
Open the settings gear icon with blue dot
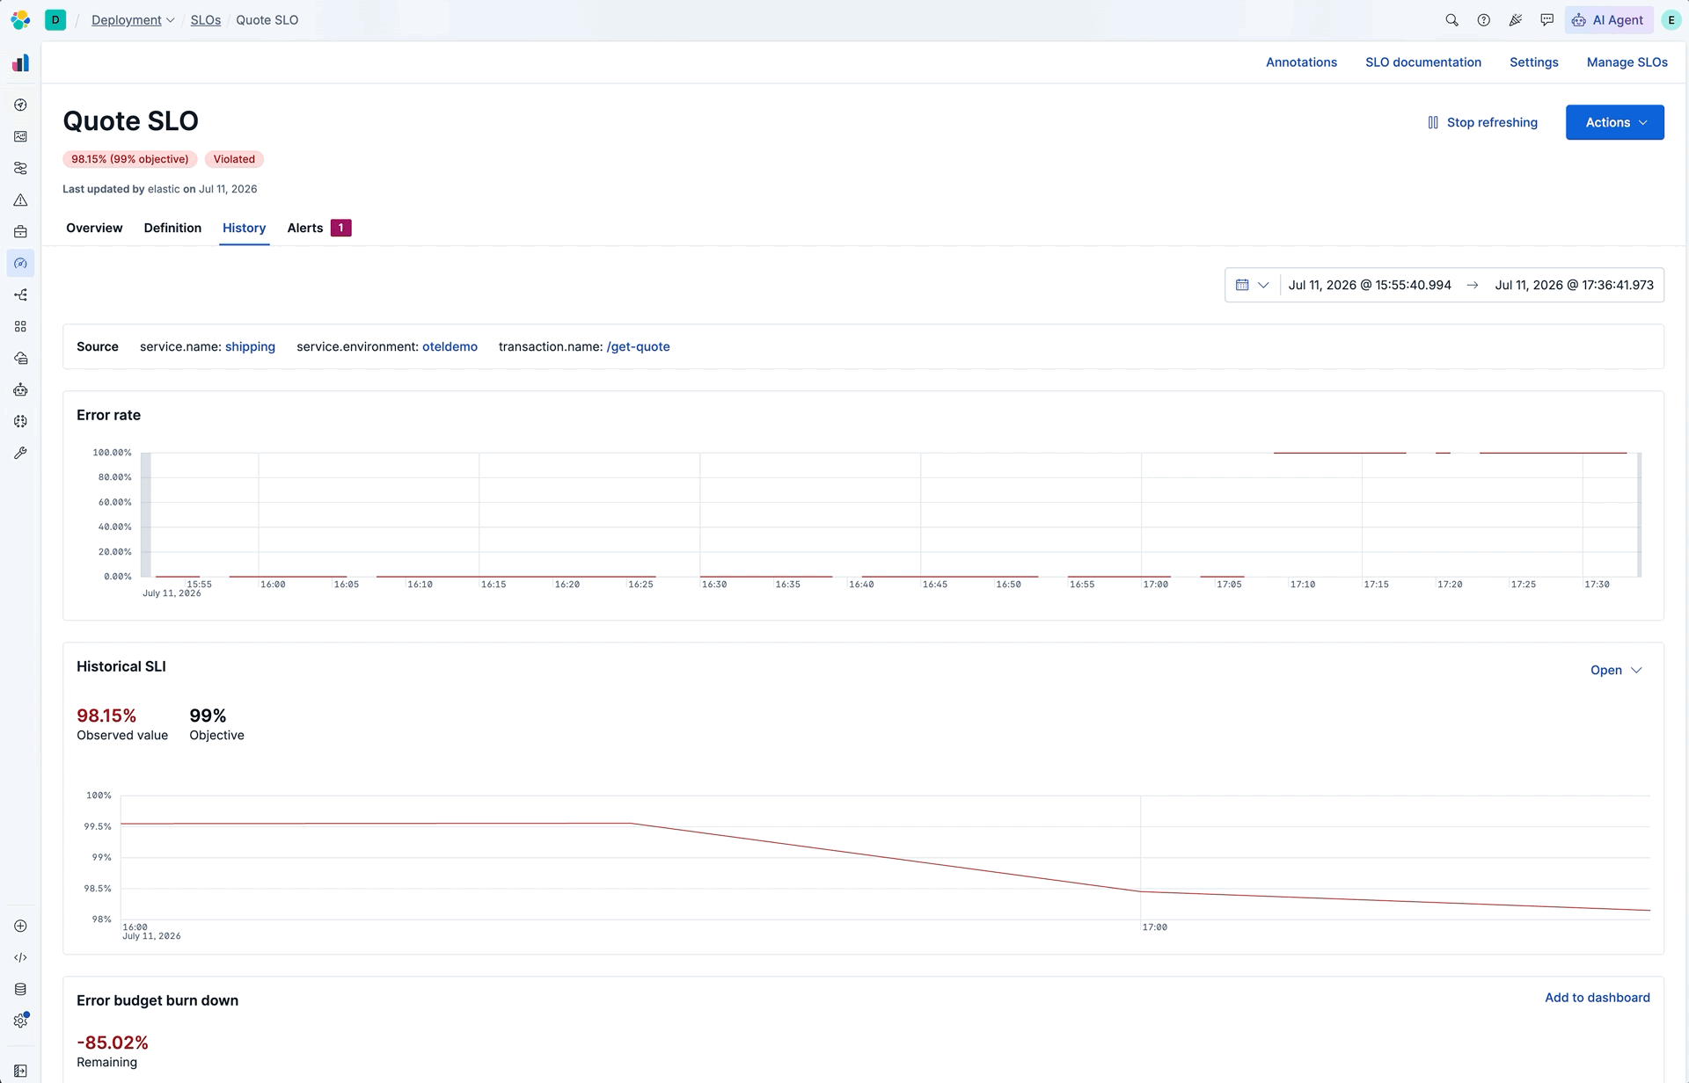(x=20, y=1021)
